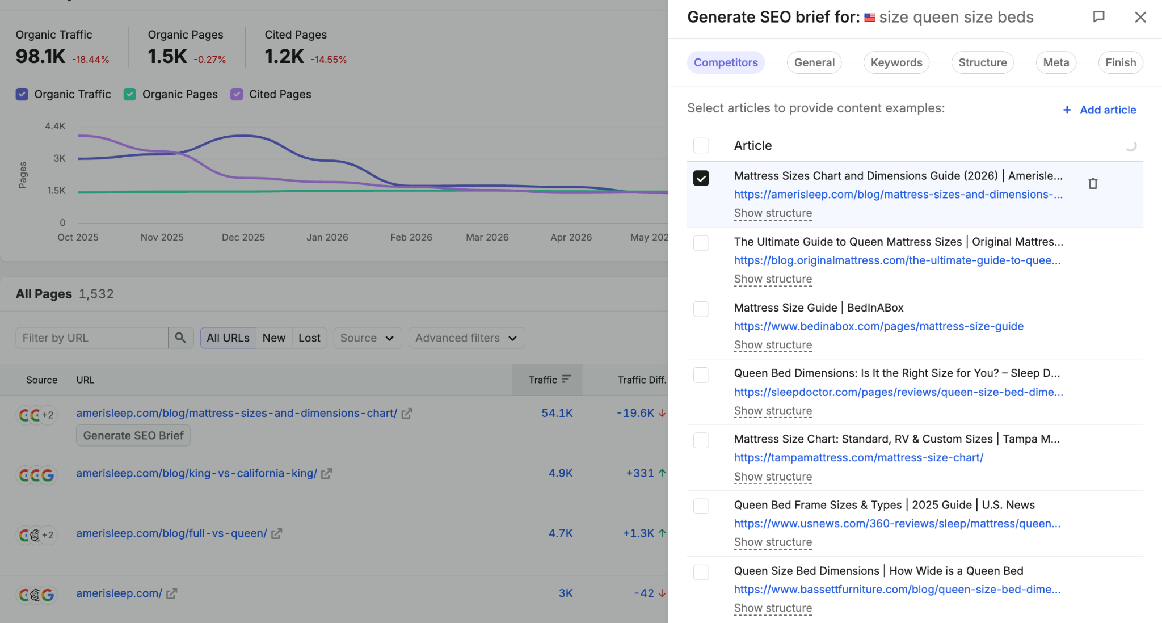Screen dimensions: 1162x623
Task: Open the external link icon for king-vs-california-king
Action: click(326, 473)
